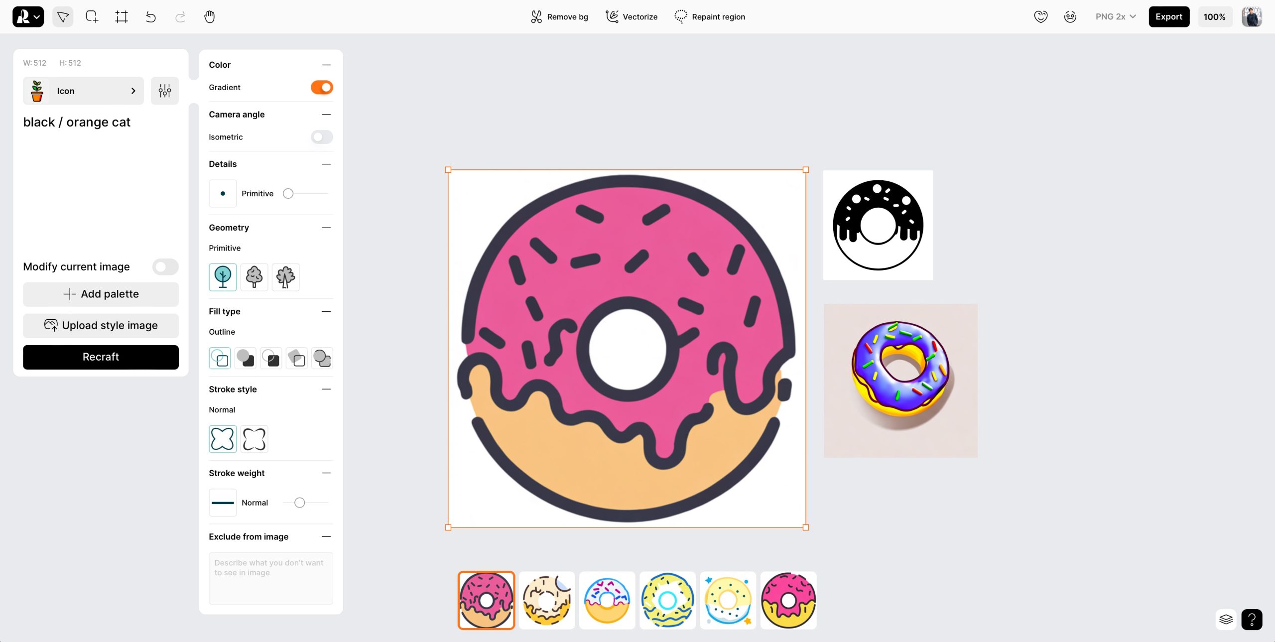This screenshot has height=642, width=1275.
Task: Expand the Icon style selector
Action: (83, 91)
